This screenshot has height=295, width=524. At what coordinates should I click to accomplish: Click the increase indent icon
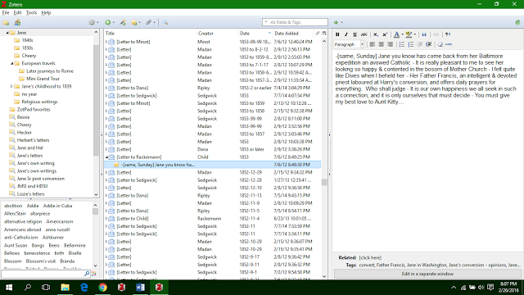tap(429, 44)
